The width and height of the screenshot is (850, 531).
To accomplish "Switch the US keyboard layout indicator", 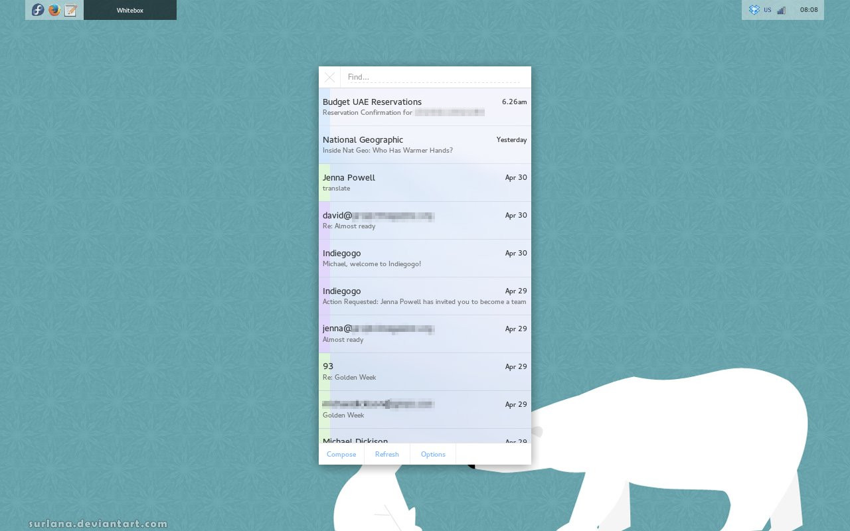I will click(x=768, y=10).
